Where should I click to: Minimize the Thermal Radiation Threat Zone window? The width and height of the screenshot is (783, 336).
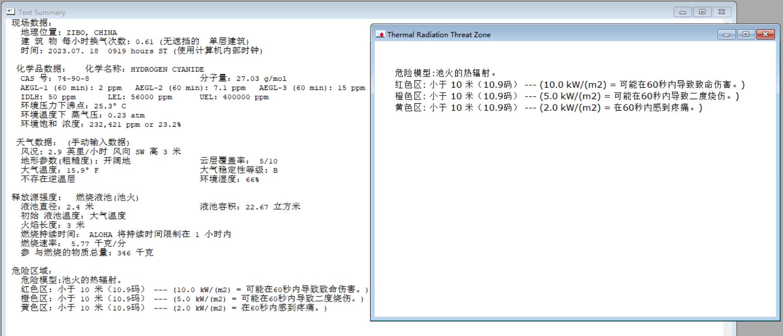pos(727,34)
